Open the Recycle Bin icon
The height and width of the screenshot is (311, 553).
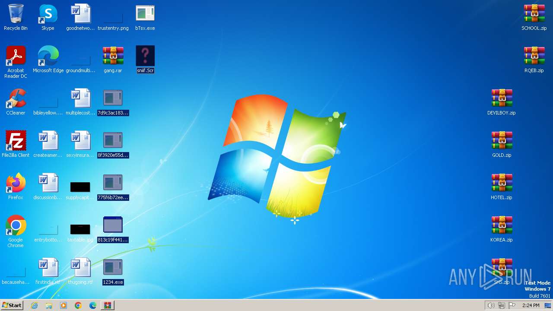coord(16,17)
